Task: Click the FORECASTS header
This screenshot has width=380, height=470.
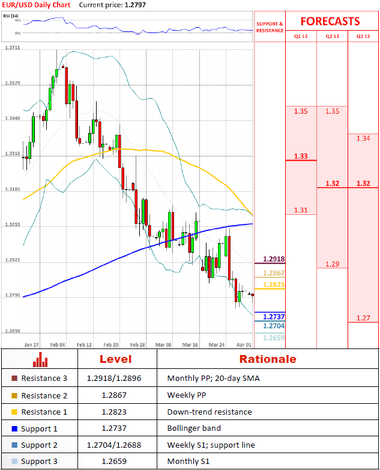Action: (330, 21)
